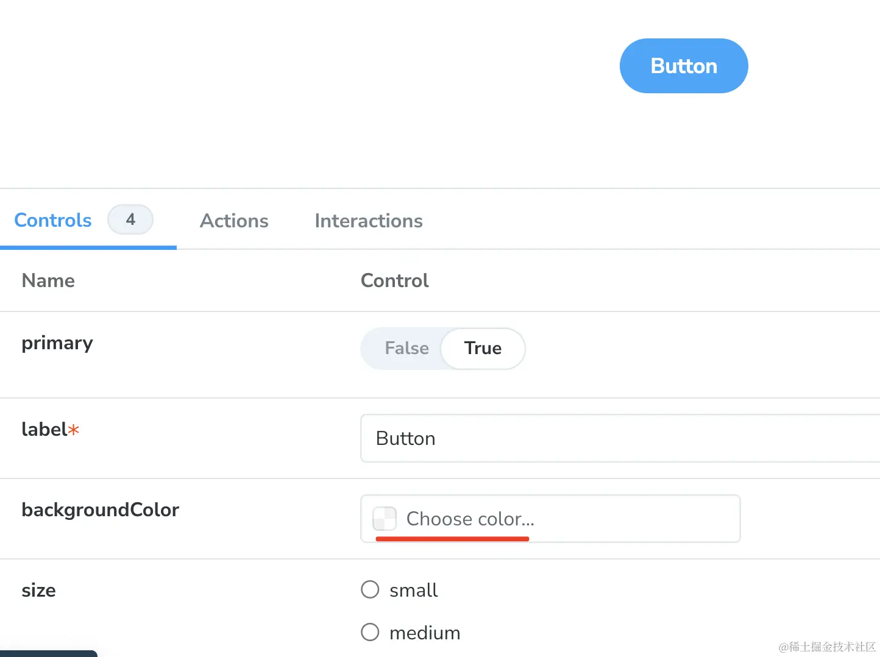Click the label text field containing Button
Image resolution: width=880 pixels, height=657 pixels.
[620, 438]
